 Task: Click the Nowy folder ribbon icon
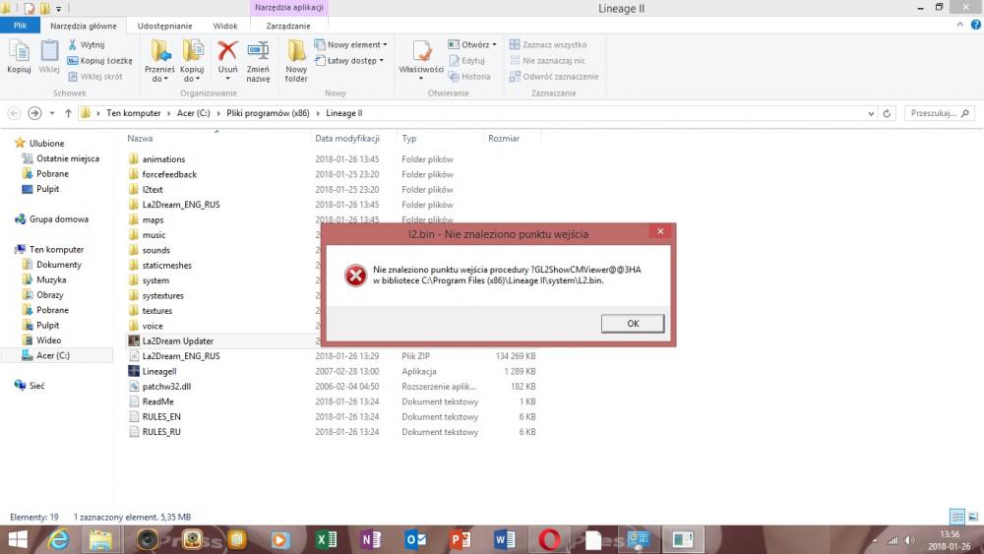tap(296, 57)
